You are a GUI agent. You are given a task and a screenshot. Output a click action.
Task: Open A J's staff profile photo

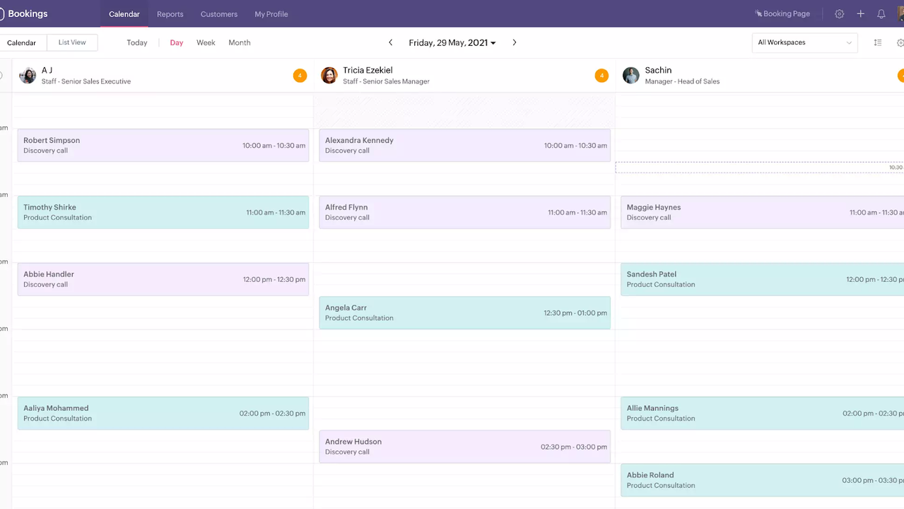[x=27, y=75]
